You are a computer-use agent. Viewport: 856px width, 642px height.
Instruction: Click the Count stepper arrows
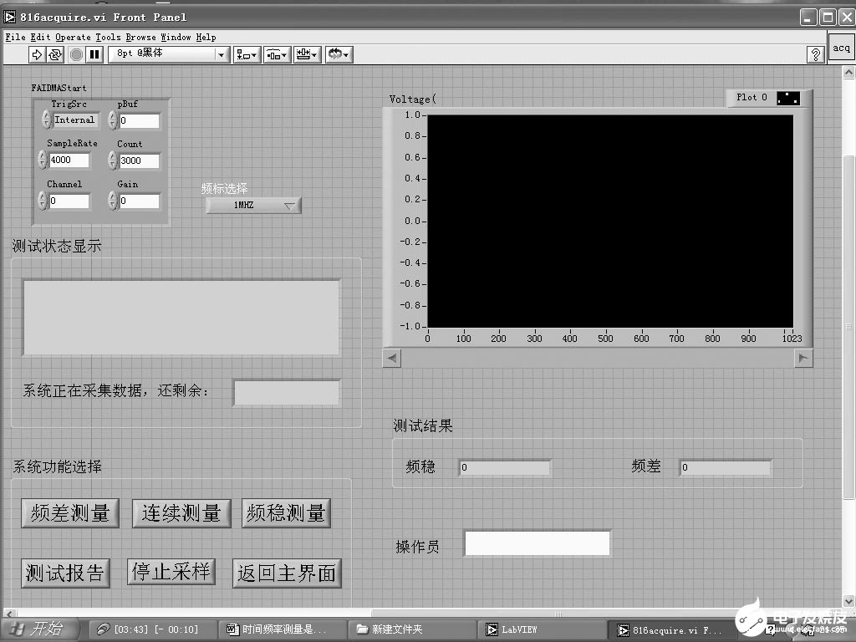click(113, 160)
